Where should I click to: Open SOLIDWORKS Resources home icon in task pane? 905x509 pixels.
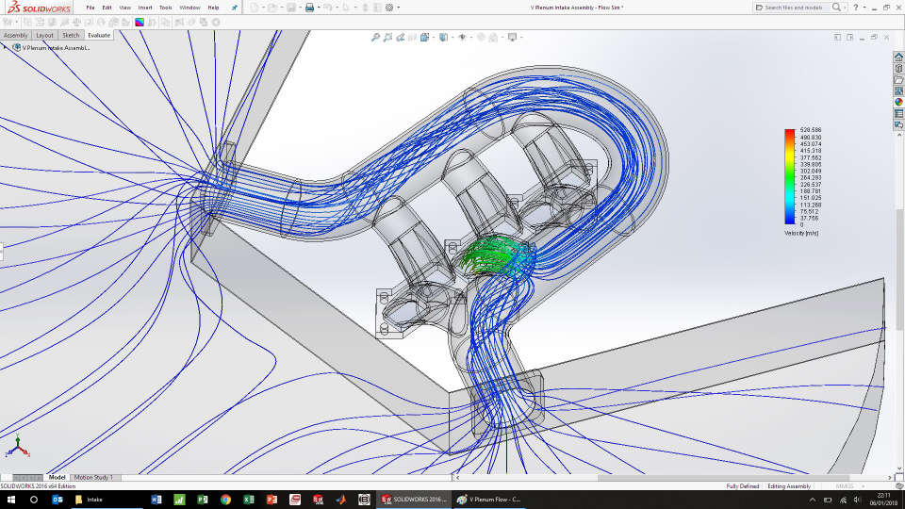tap(898, 57)
